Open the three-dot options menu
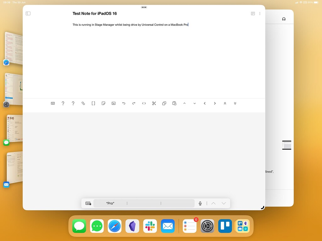The width and height of the screenshot is (322, 241). tap(260, 14)
